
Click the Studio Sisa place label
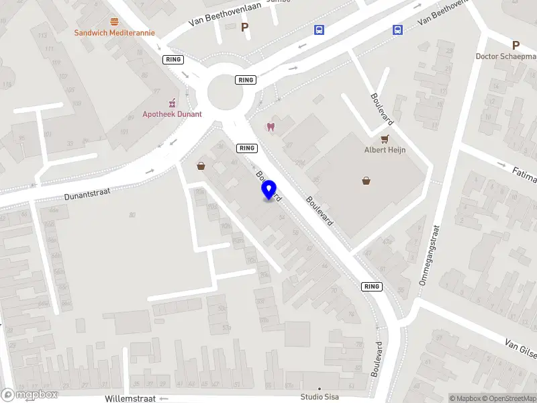[320, 397]
